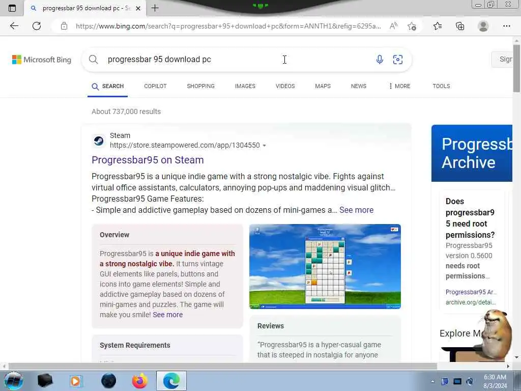Click the Reviews card heading
Screen dimensions: 521x391
point(271,326)
